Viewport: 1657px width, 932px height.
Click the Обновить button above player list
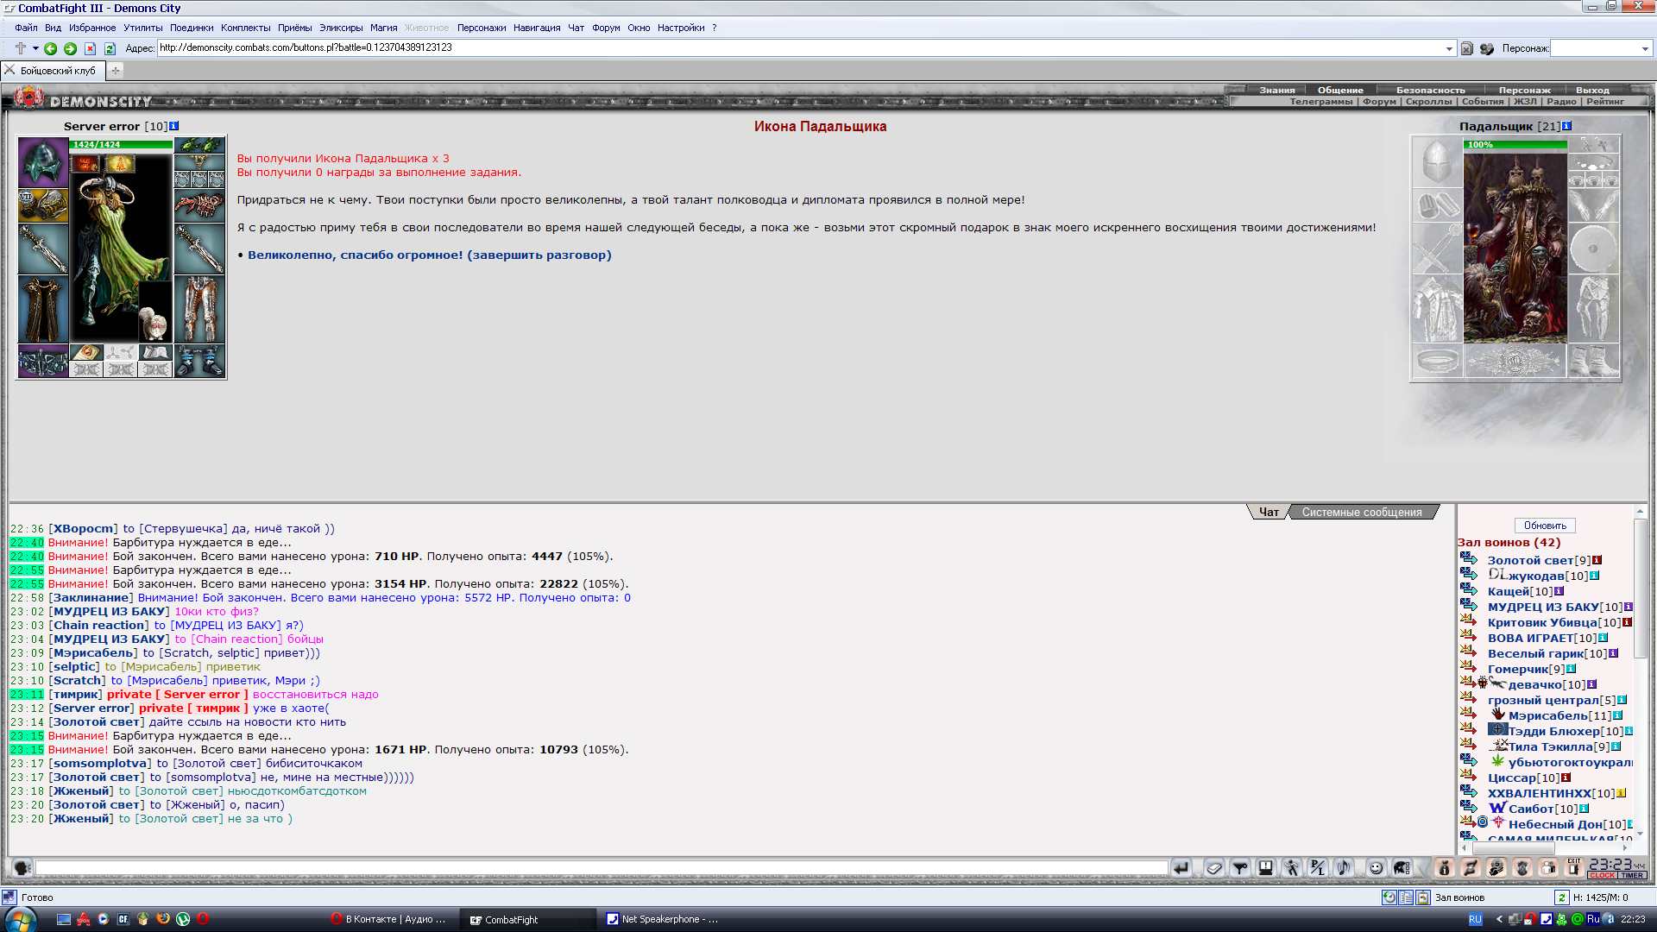(1545, 526)
